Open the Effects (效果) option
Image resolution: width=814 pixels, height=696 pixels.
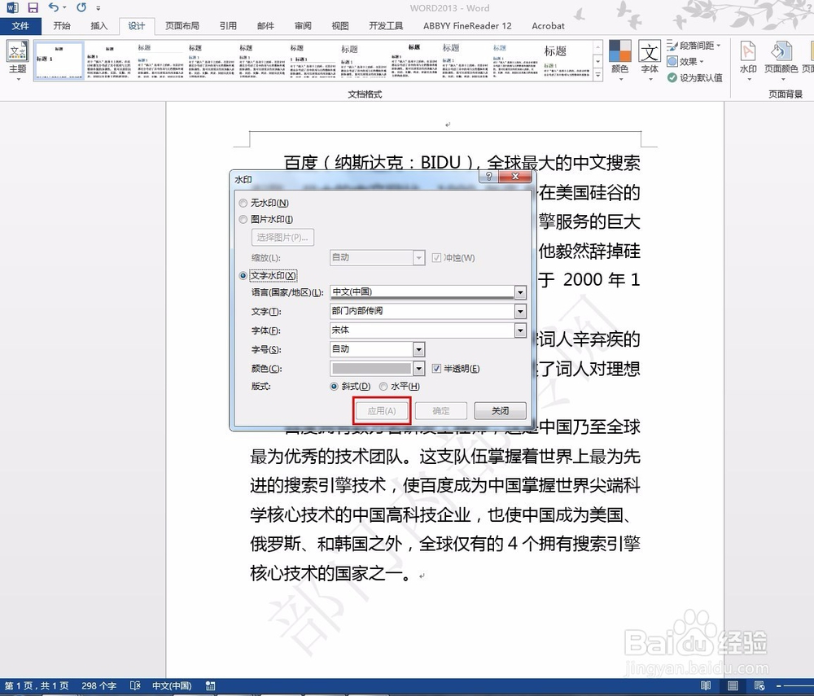click(x=685, y=61)
